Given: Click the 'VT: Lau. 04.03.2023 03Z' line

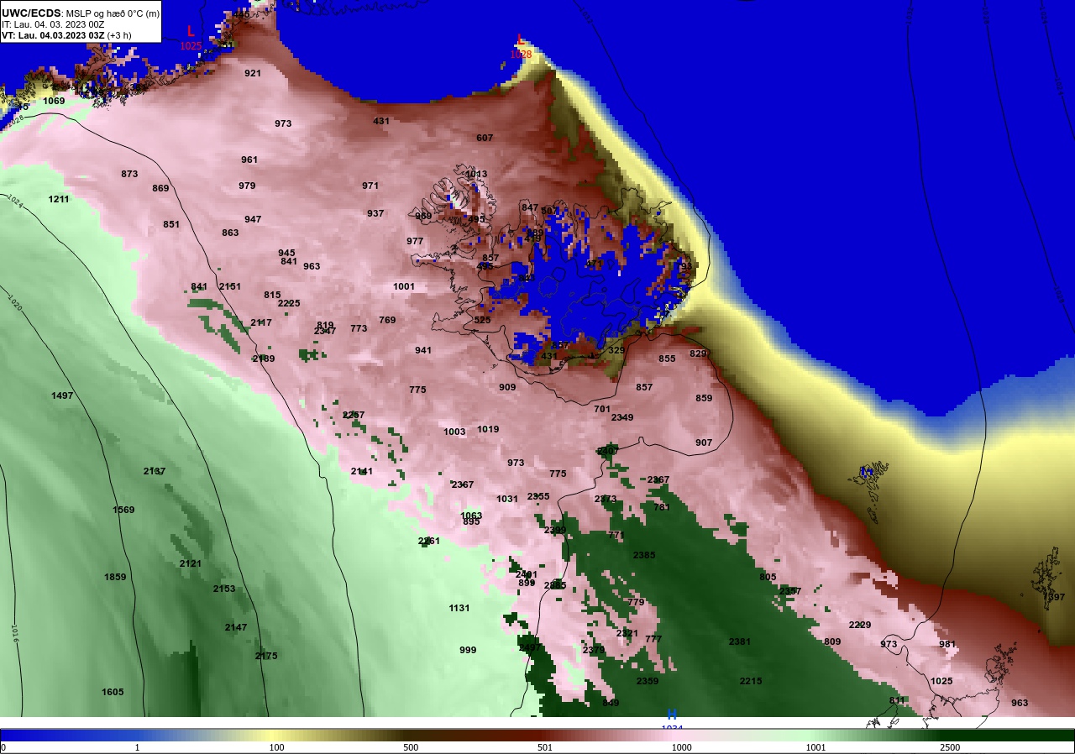Looking at the screenshot, I should click(x=53, y=35).
